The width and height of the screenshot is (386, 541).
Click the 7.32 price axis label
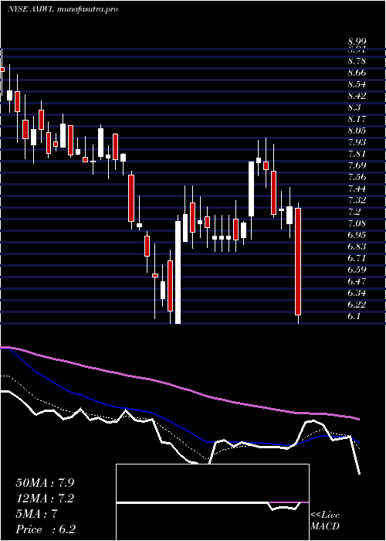(357, 200)
